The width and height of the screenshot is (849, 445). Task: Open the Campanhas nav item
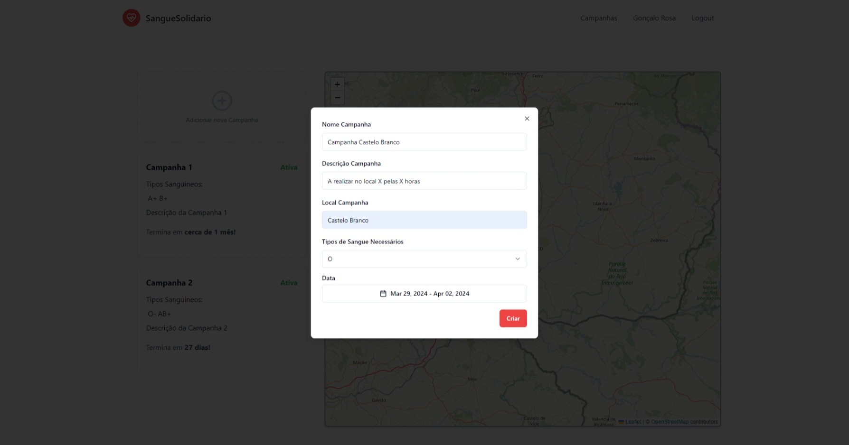(x=599, y=18)
